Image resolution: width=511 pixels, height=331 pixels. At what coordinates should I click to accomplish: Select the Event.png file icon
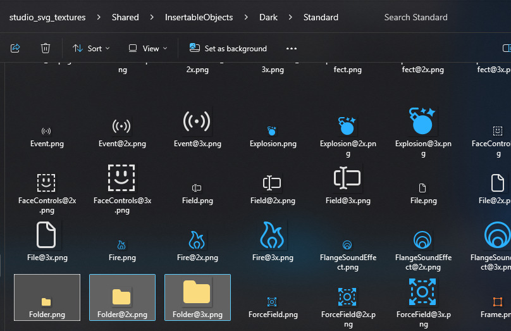[46, 131]
